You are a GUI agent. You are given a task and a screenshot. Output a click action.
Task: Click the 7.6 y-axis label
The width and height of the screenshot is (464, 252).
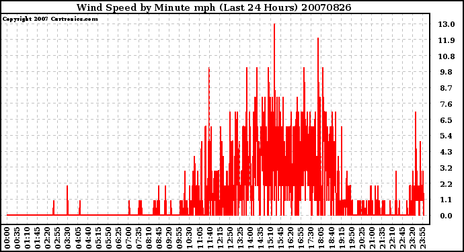coord(447,104)
